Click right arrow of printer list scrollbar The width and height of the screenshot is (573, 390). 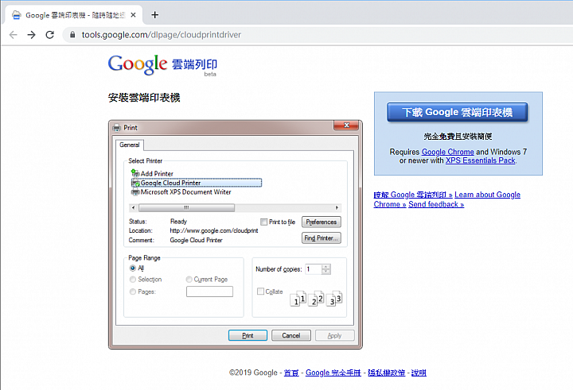click(x=337, y=207)
